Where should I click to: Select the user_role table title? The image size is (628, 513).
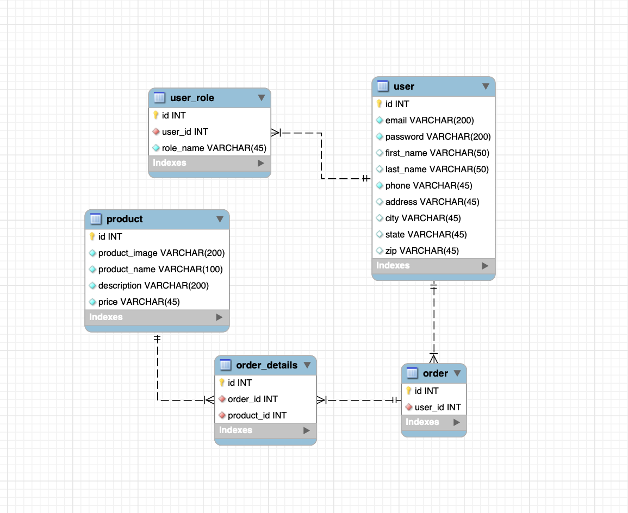click(x=192, y=98)
